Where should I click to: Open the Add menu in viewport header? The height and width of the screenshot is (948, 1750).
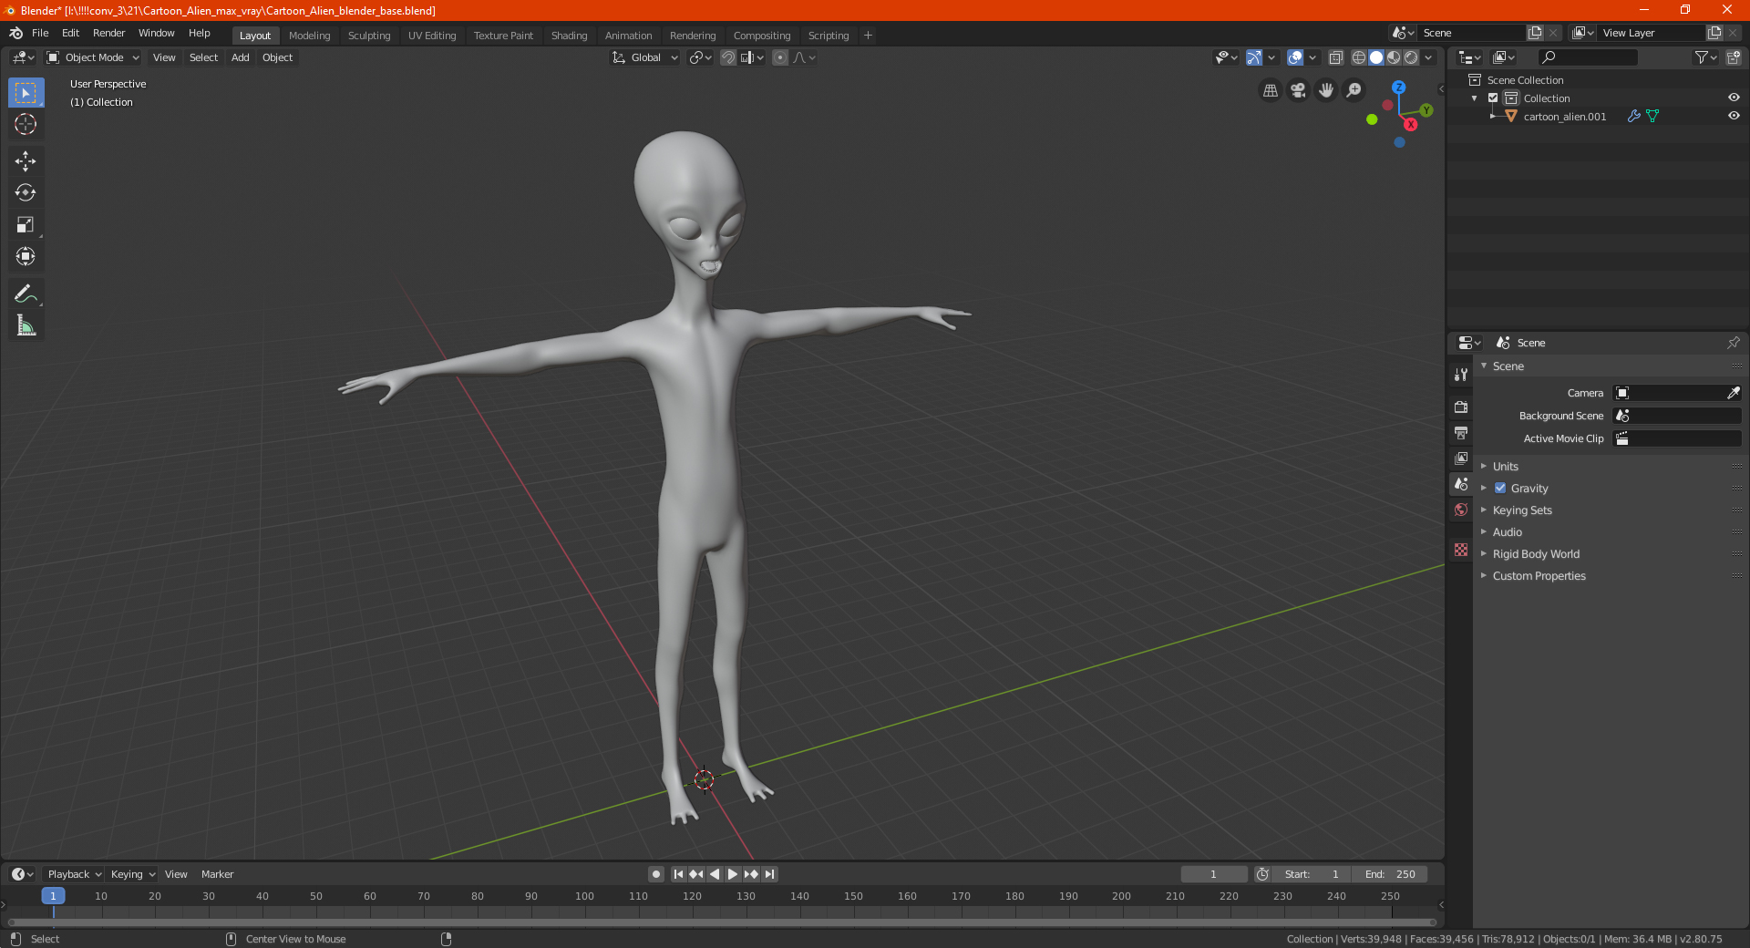240,57
